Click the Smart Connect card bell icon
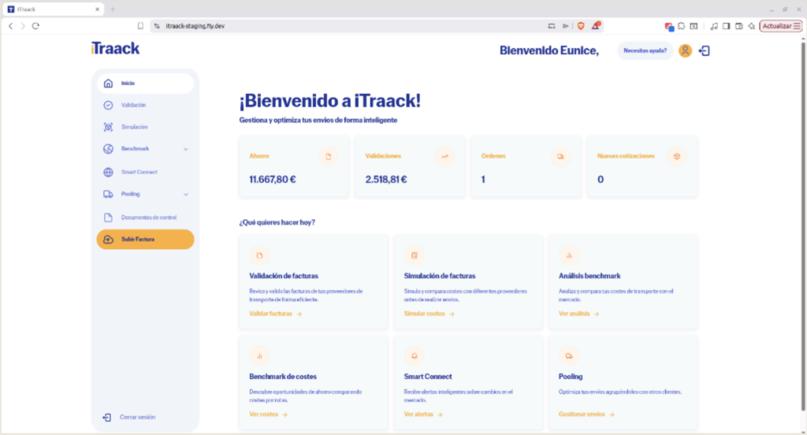 click(x=415, y=355)
